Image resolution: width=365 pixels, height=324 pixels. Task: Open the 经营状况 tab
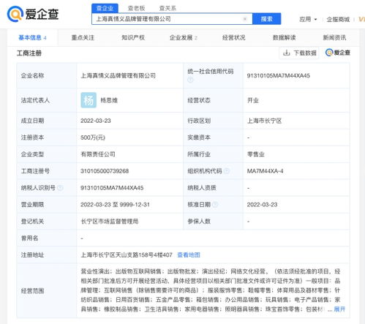point(233,37)
